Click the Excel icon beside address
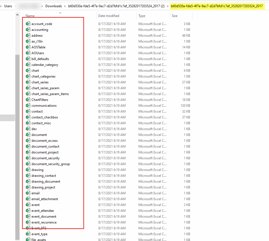The height and width of the screenshot is (241, 269). pos(28,35)
